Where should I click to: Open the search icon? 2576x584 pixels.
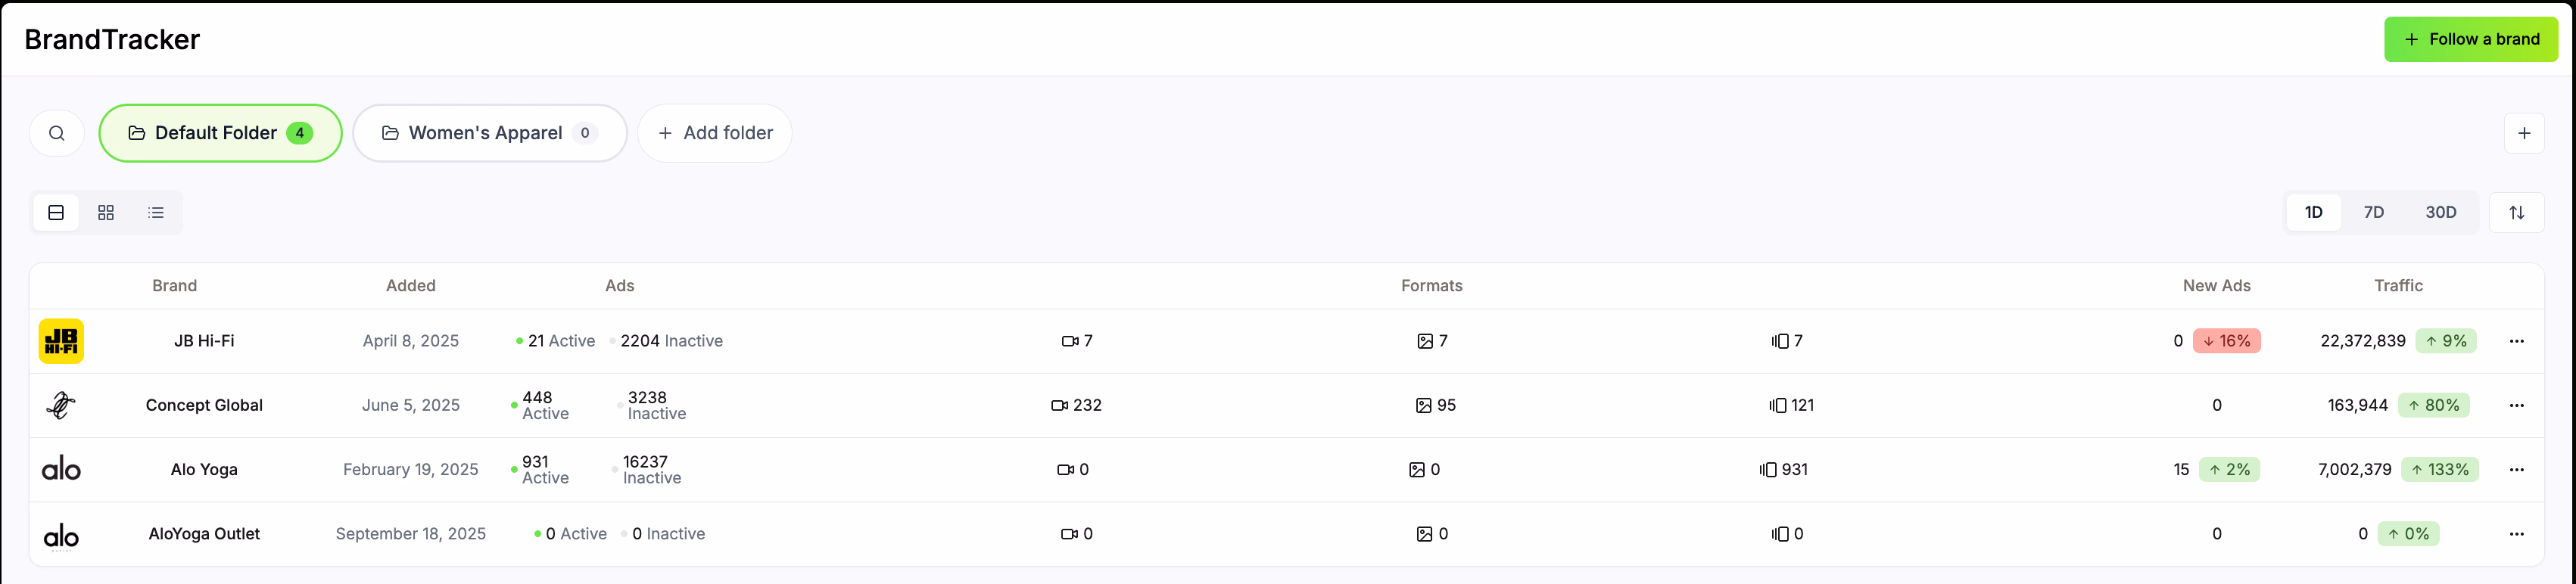tap(57, 132)
